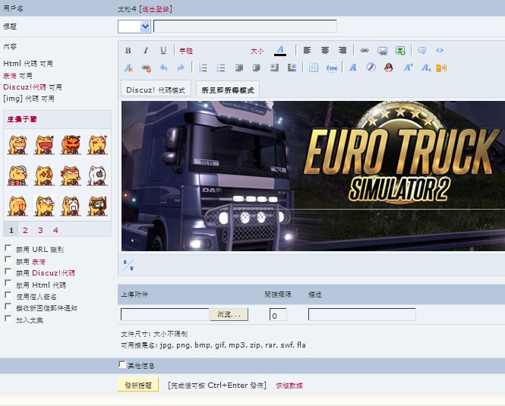
Task: Toggle bold text formatting
Action: (128, 51)
